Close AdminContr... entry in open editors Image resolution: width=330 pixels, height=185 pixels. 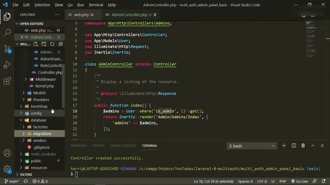coord(22,37)
